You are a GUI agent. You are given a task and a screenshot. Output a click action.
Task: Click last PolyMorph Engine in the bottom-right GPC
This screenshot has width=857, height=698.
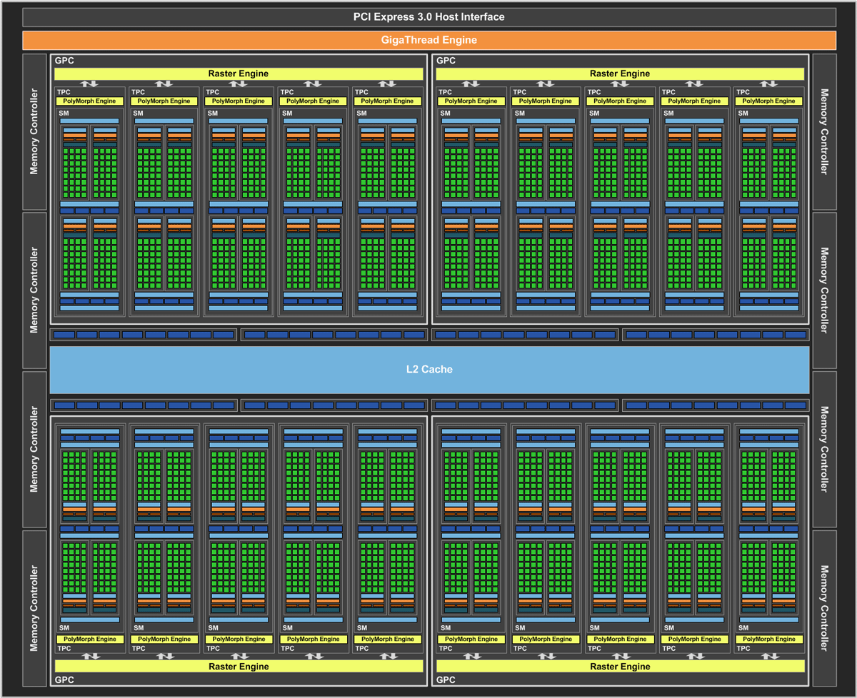click(x=768, y=639)
